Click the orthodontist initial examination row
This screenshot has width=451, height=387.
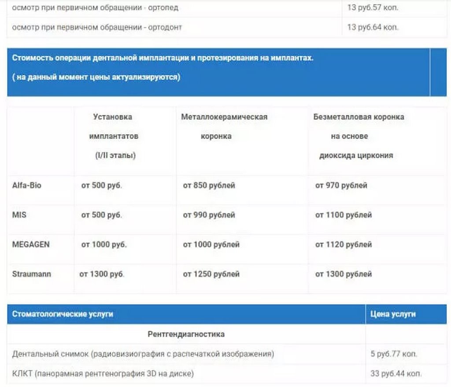97,27
